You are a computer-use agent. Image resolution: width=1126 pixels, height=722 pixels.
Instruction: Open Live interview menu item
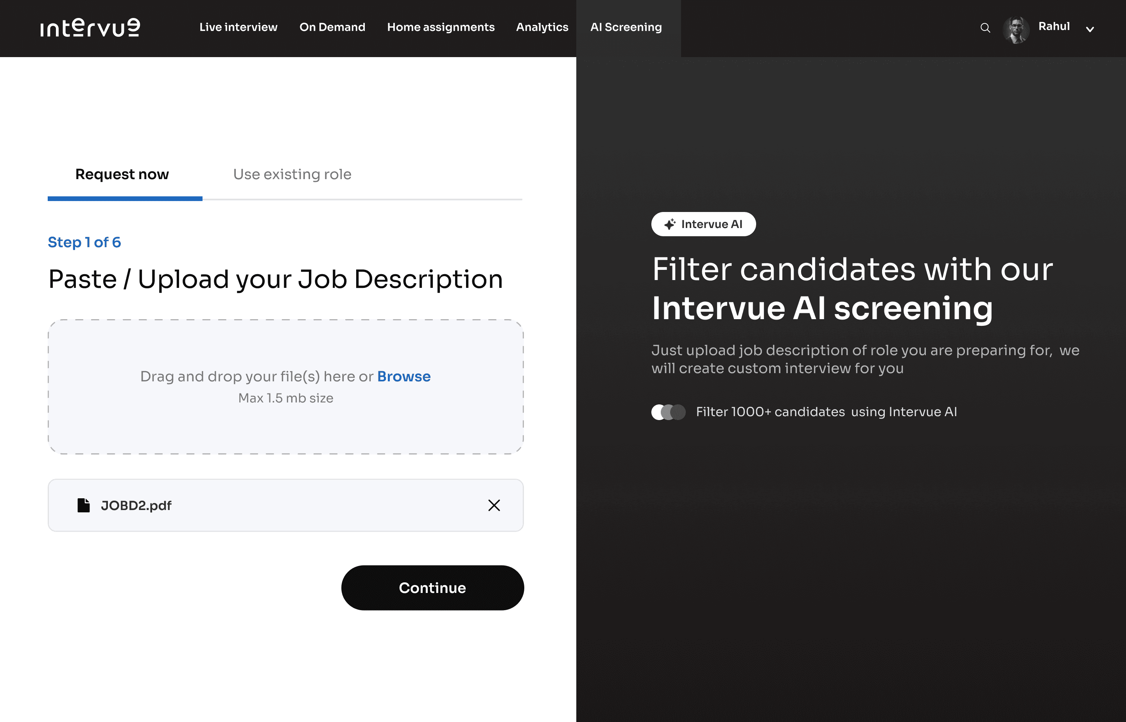238,27
